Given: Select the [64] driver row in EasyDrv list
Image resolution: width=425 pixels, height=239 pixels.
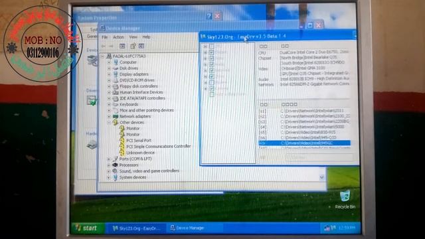Looking at the screenshot, I should (x=305, y=127).
